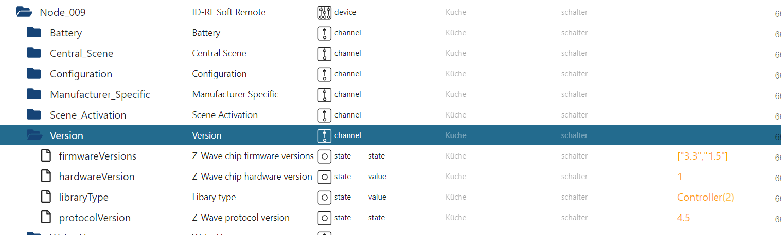Screen dimensions: 781x235
Task: Click the protocol version value 4.5
Action: tap(683, 218)
